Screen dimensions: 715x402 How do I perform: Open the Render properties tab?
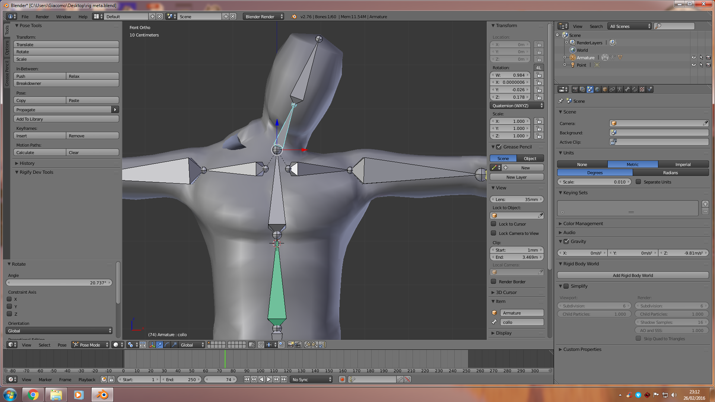[575, 89]
